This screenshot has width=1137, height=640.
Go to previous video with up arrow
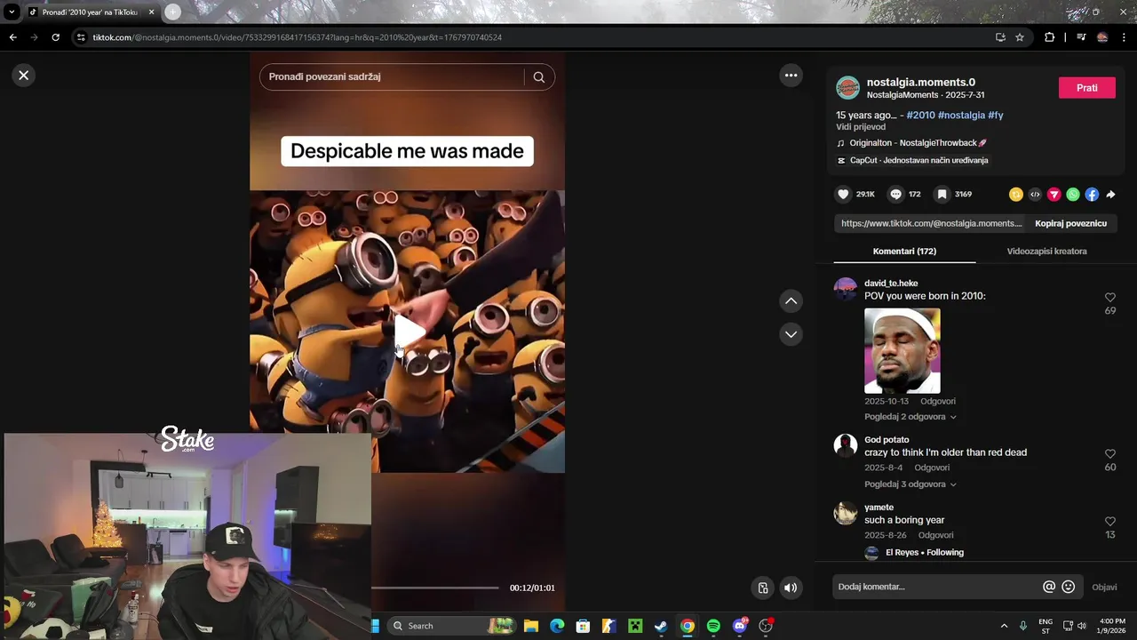(x=791, y=301)
